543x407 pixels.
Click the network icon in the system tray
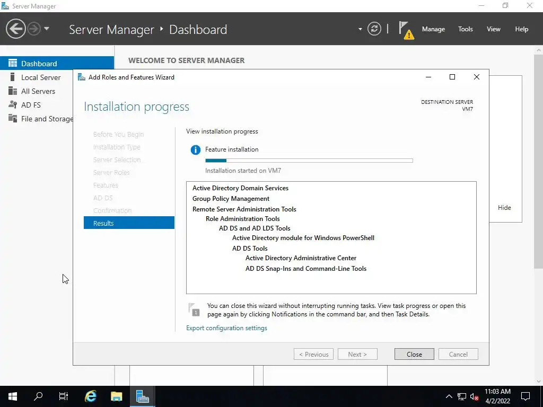click(x=462, y=396)
